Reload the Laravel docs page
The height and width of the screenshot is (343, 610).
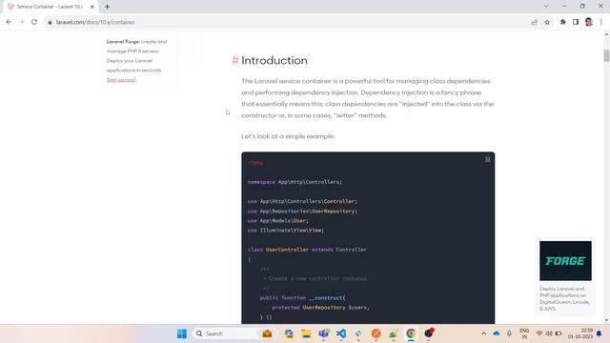(34, 22)
